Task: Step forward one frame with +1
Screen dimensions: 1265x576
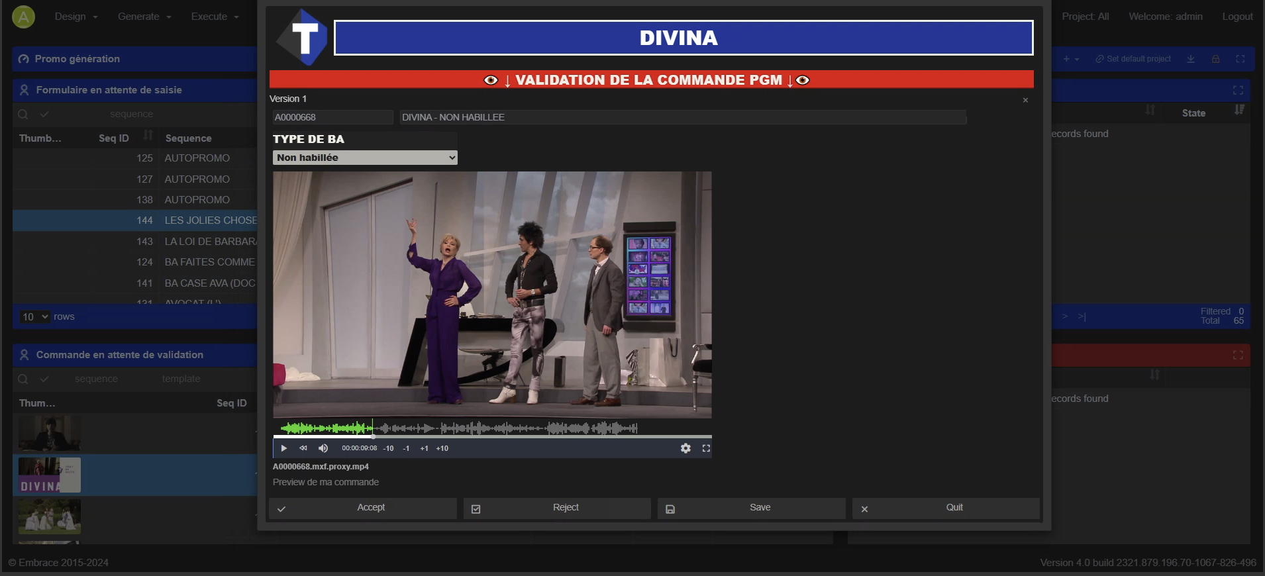Action: coord(424,448)
